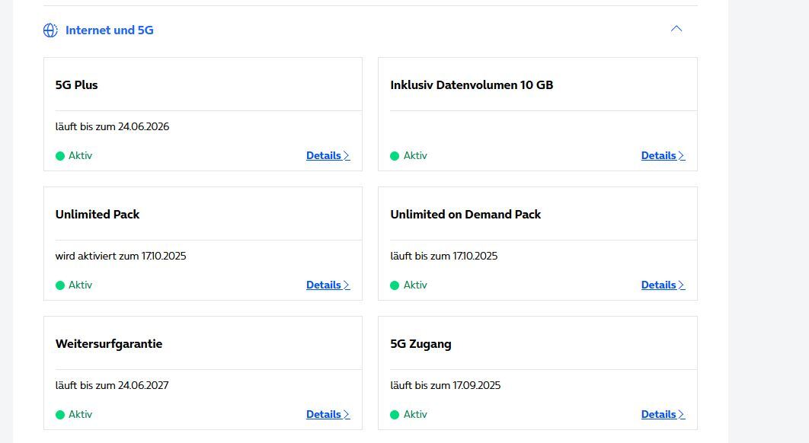Click green status dot on Inklusiv Datenvolumen card
809x443 pixels.
395,156
